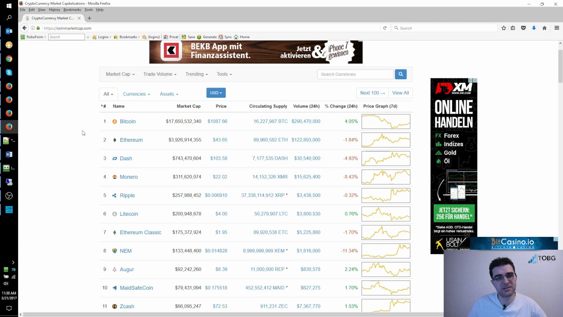The height and width of the screenshot is (317, 563).
Task: Open Bitcoin 7d price graph thumbnail
Action: (x=386, y=122)
